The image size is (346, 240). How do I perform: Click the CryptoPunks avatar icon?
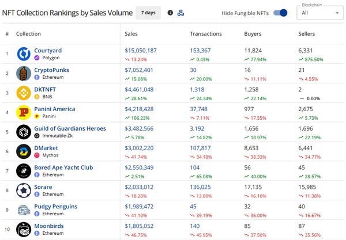pyautogui.click(x=24, y=74)
